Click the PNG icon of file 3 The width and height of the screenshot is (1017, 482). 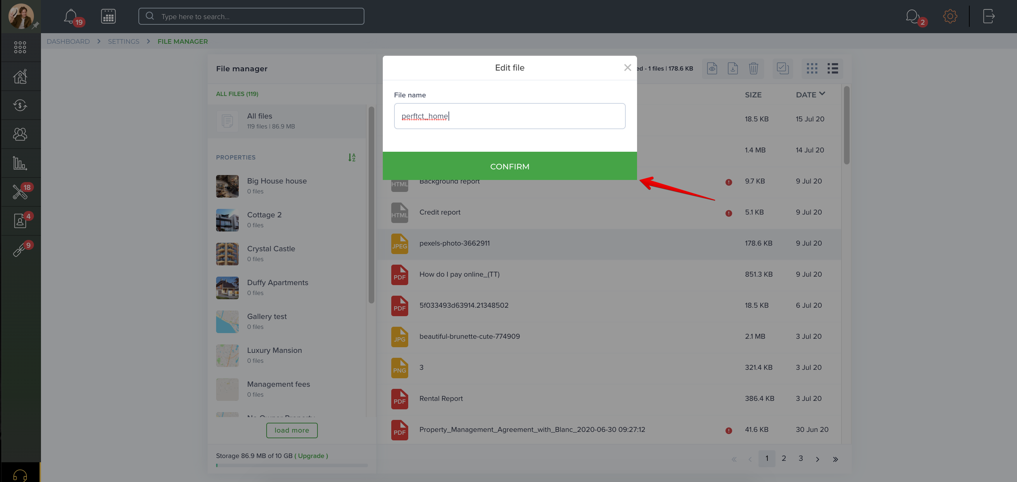(399, 368)
